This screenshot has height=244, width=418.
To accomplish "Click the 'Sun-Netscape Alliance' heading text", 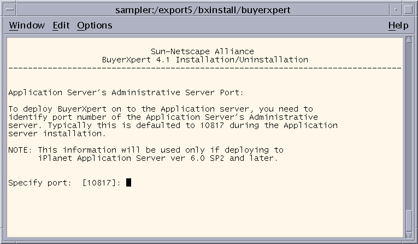I will pos(202,51).
